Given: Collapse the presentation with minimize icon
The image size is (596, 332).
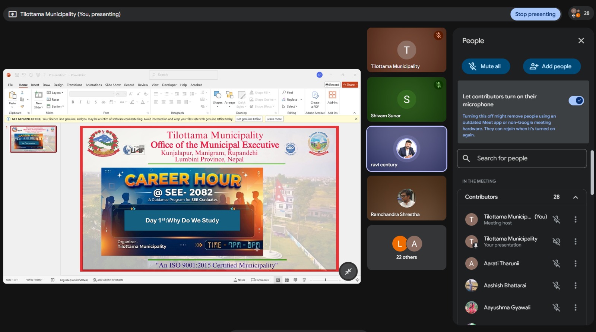Looking at the screenshot, I should point(348,271).
